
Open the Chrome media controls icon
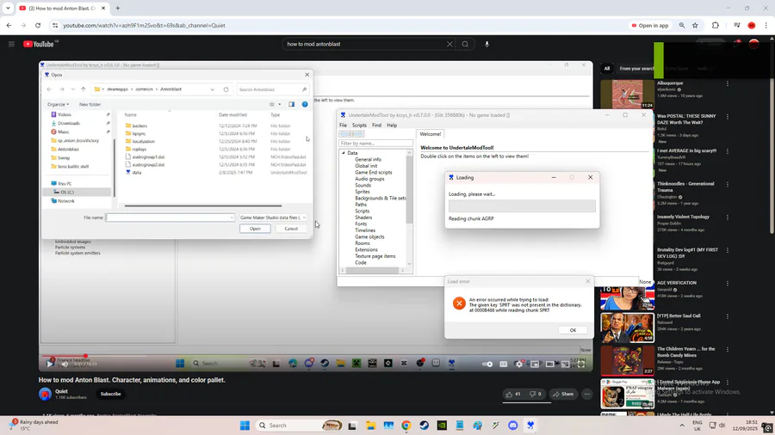click(x=737, y=25)
